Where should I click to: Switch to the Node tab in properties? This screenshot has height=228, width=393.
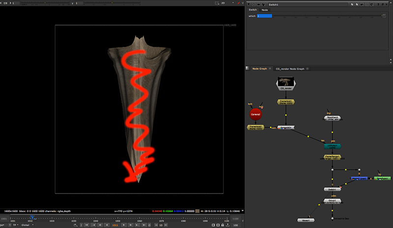pos(265,10)
